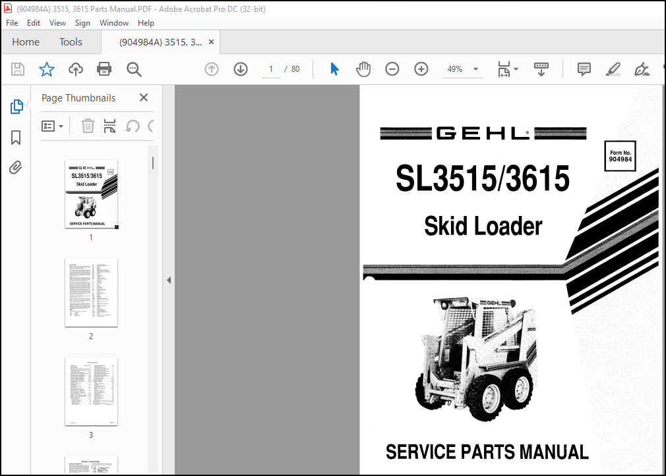Click the current page number field

point(270,69)
